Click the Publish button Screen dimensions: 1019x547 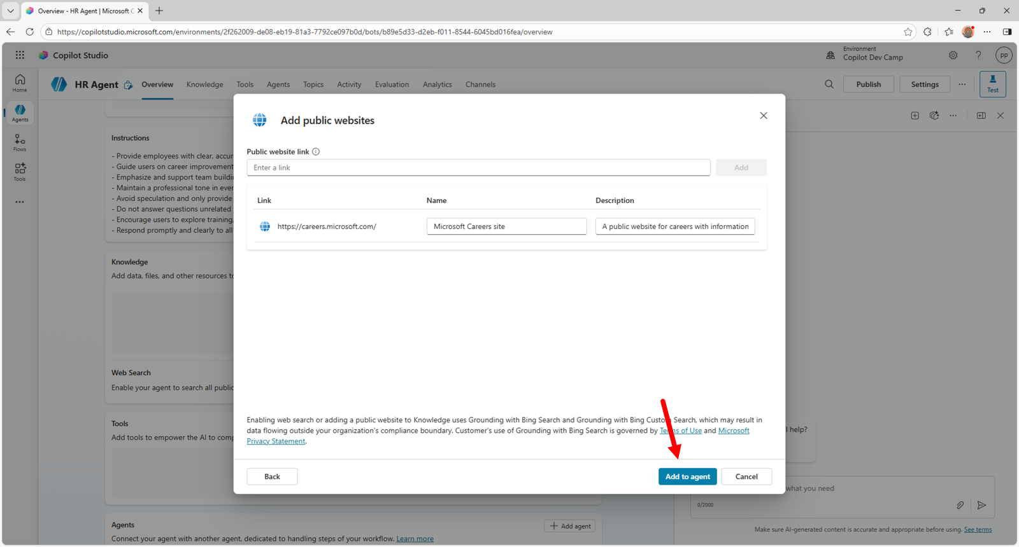pyautogui.click(x=869, y=84)
